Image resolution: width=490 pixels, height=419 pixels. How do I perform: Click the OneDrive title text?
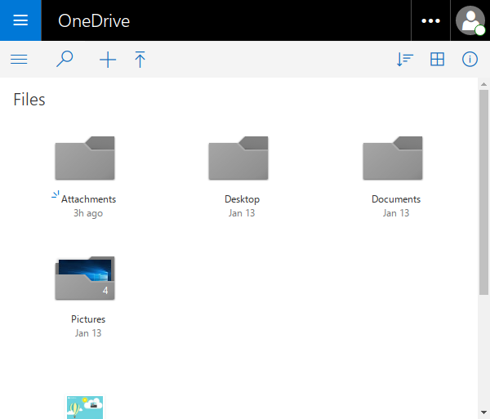tap(94, 21)
